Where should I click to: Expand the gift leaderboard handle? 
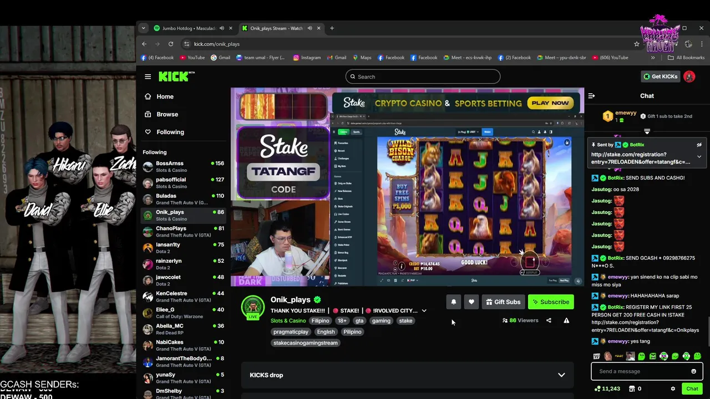(647, 132)
